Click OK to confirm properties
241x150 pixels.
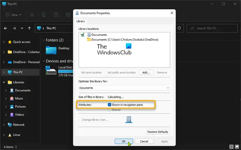[x=124, y=141]
